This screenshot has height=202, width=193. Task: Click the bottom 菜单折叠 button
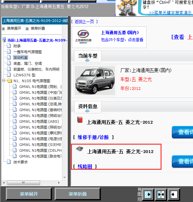click(78, 194)
